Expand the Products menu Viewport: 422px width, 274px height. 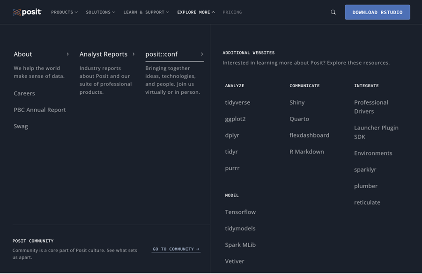point(64,12)
